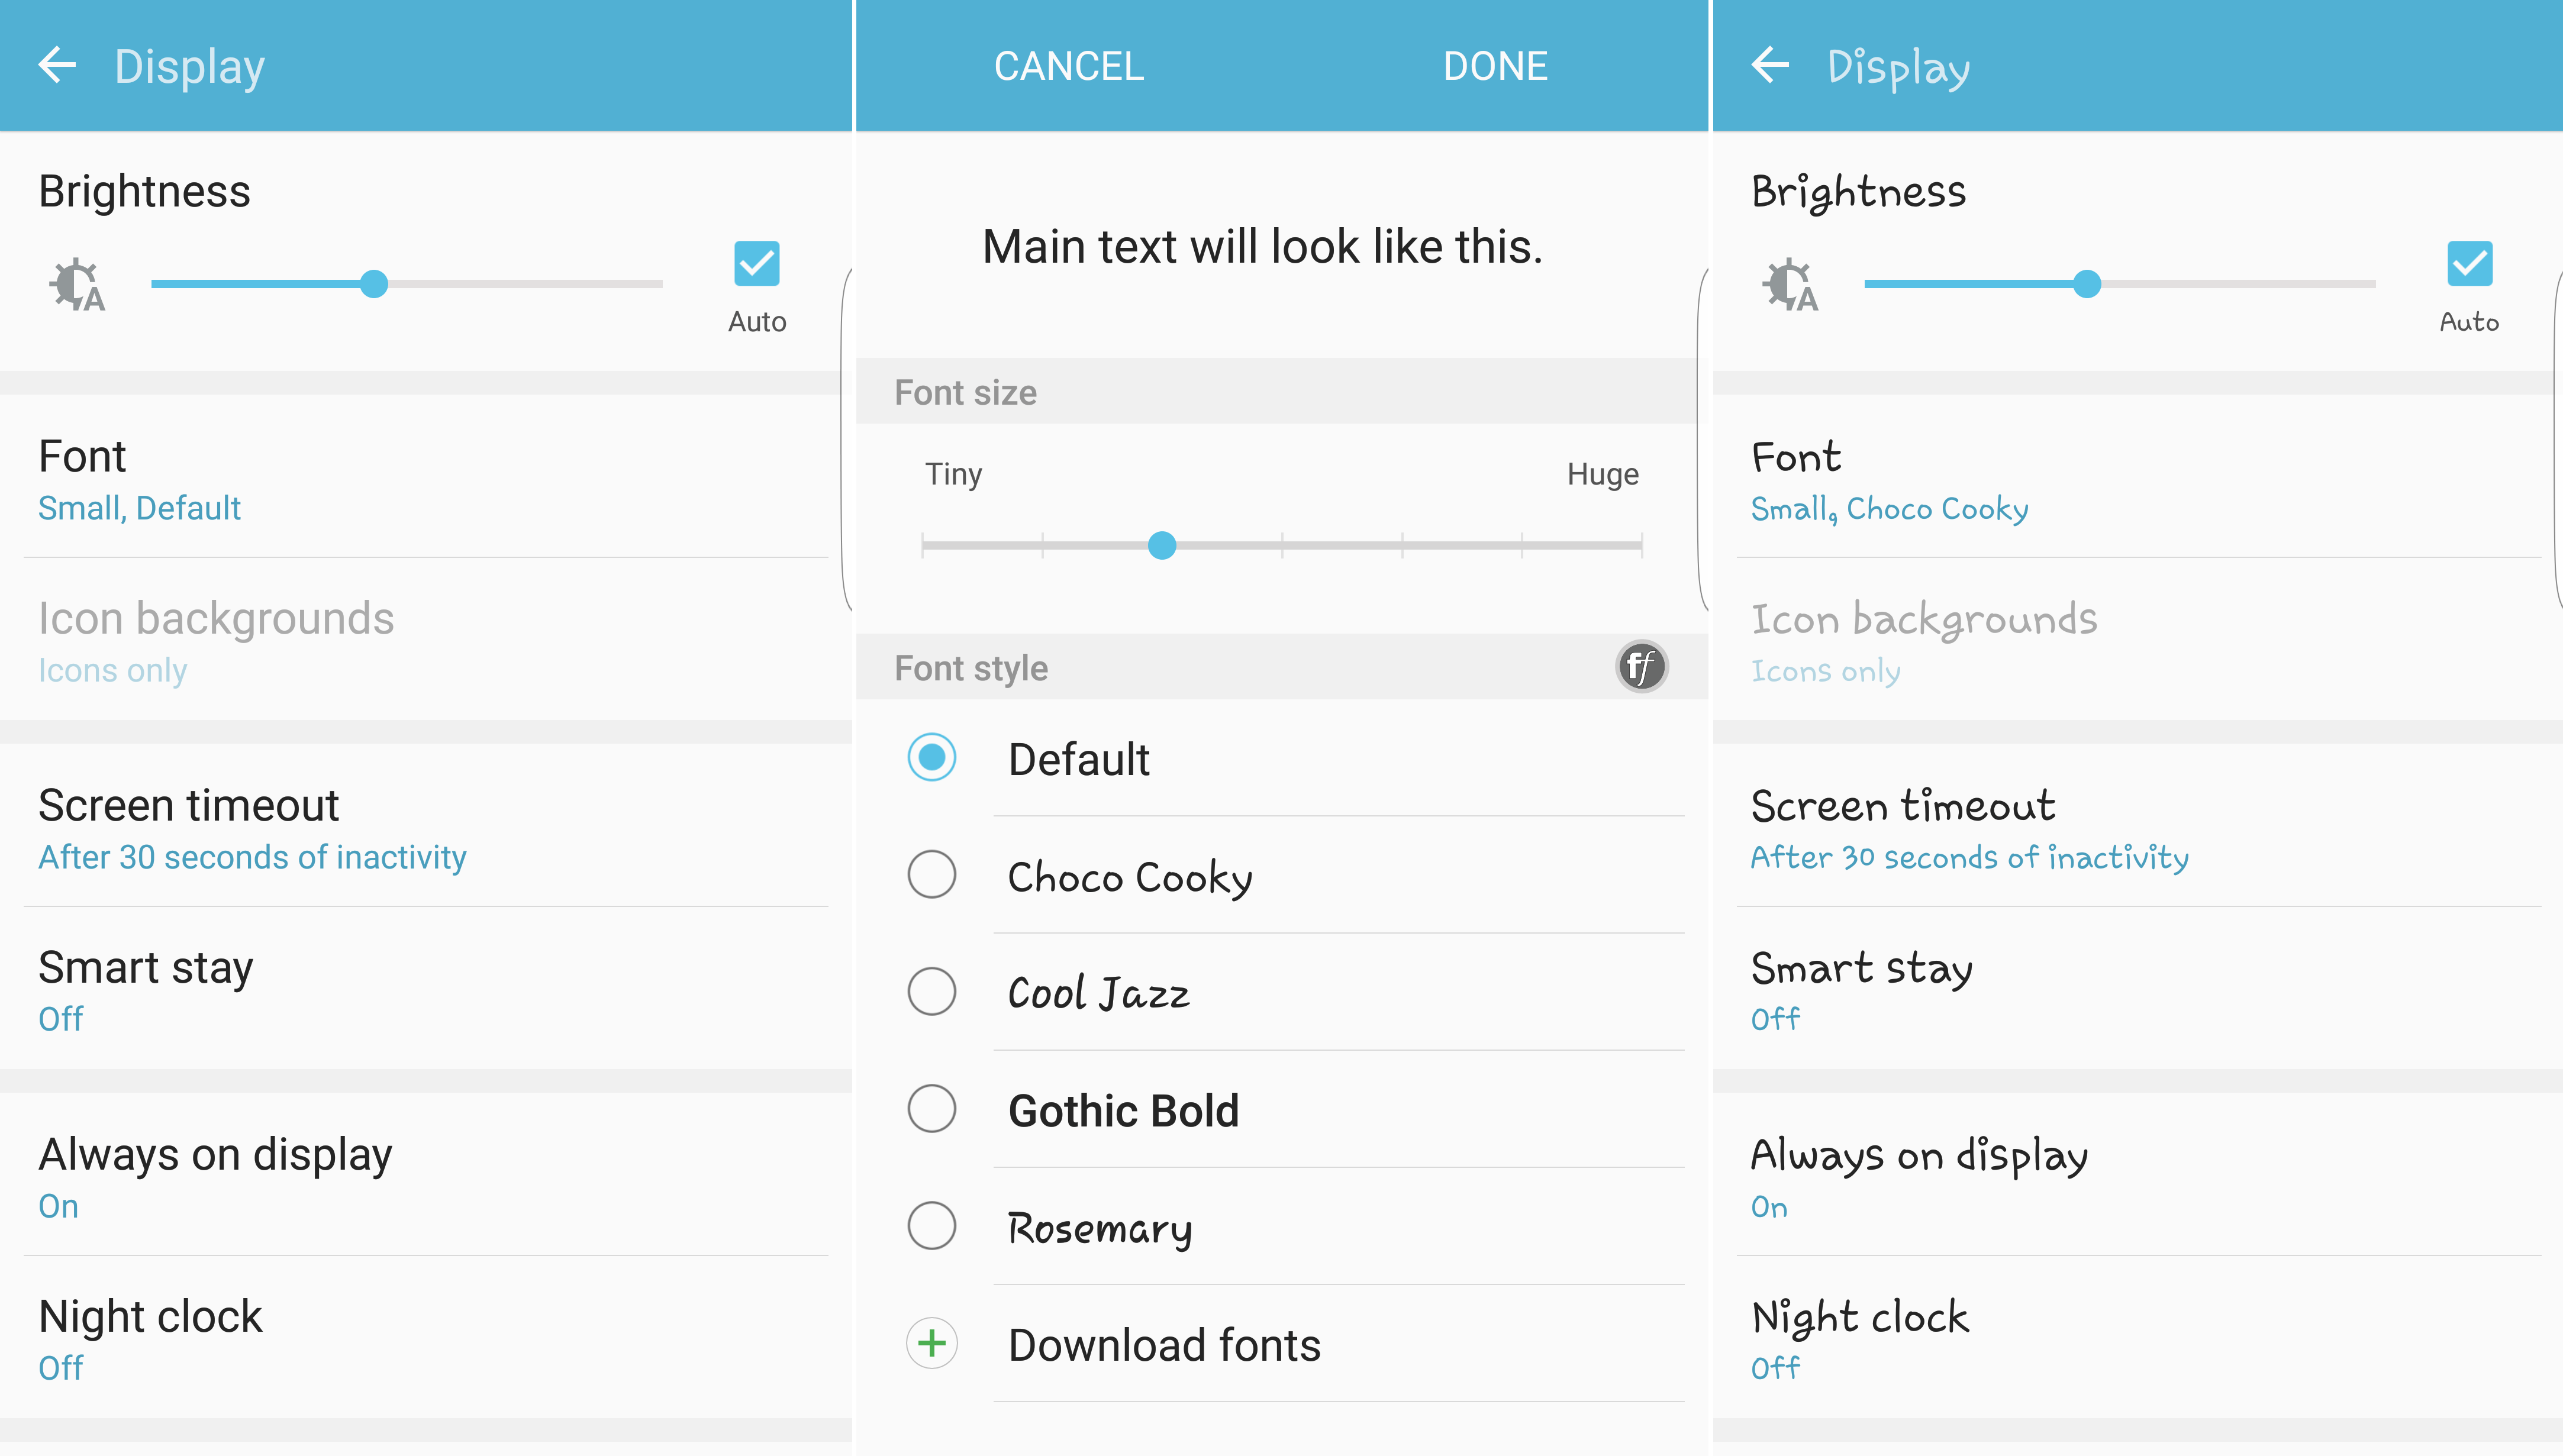2563x1456 pixels.
Task: Uncheck Auto brightness checkbox on left screen
Action: tap(756, 264)
